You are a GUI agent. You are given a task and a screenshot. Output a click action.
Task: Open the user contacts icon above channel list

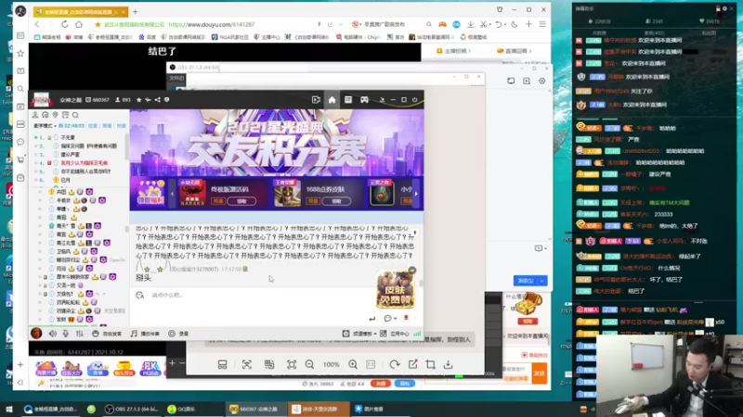point(35,115)
